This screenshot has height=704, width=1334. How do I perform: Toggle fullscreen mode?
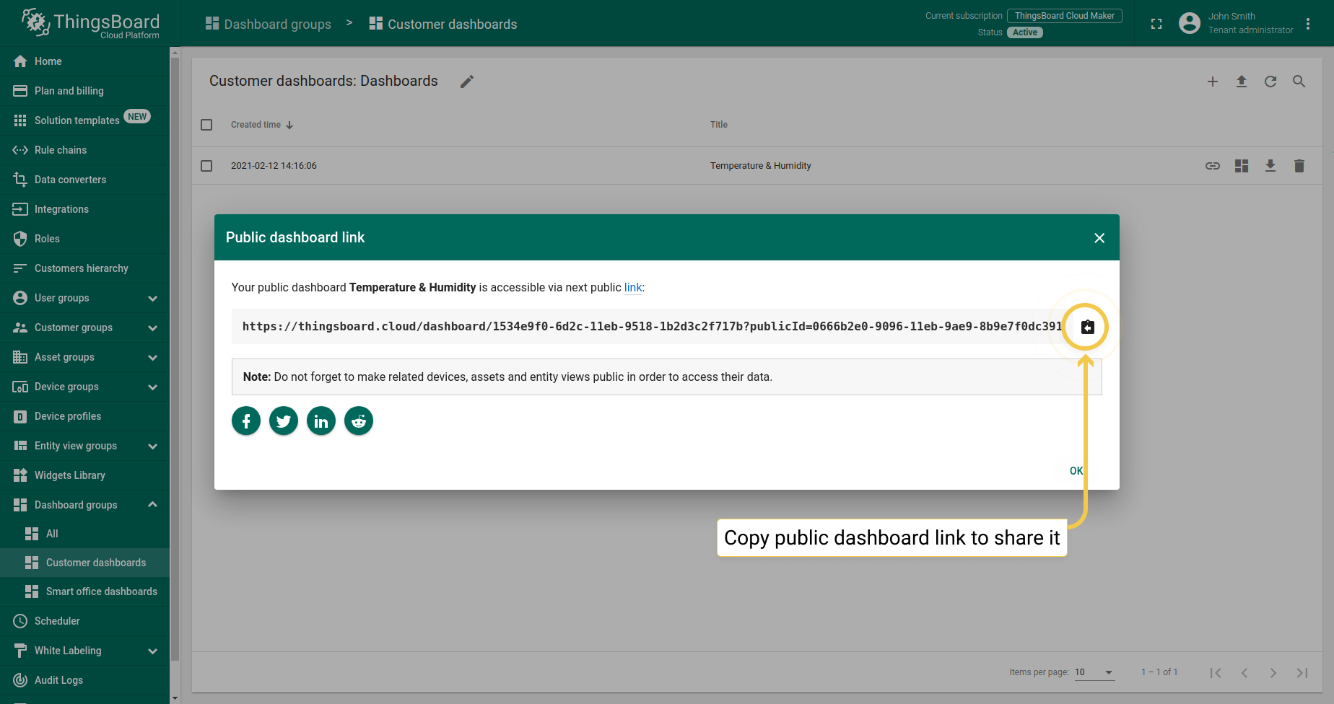(1156, 24)
